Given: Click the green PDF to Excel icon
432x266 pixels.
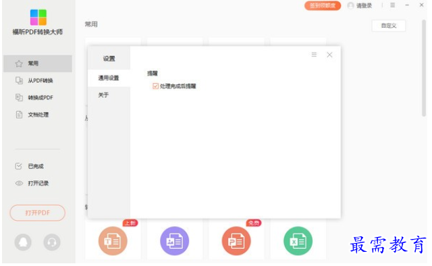Looking at the screenshot, I should coord(298,241).
